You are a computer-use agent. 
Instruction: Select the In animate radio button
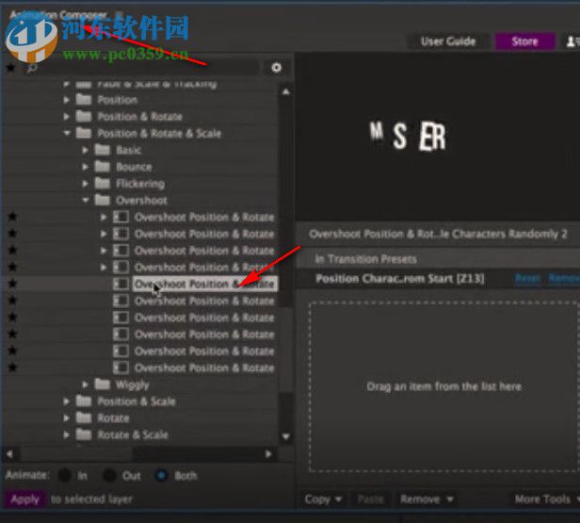tap(65, 475)
